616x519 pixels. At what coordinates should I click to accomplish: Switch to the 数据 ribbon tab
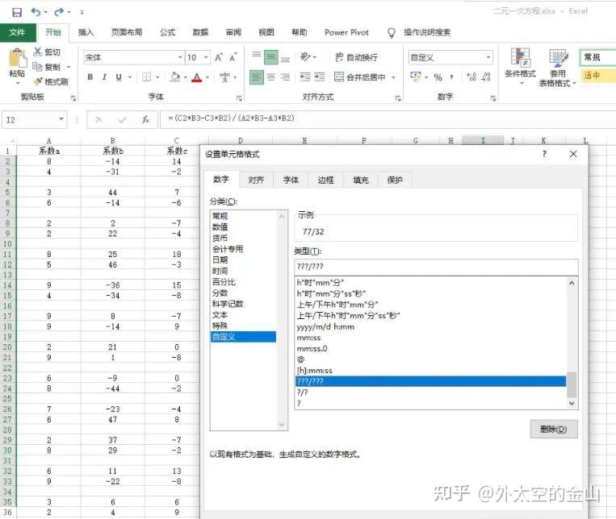200,32
